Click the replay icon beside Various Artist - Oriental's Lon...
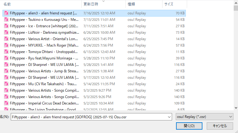Image resolution: width=238 pixels, height=133 pixels. [6, 39]
